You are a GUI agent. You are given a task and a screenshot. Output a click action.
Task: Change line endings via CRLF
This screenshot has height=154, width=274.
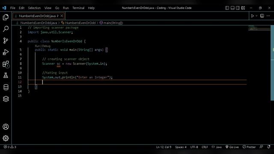205,147
